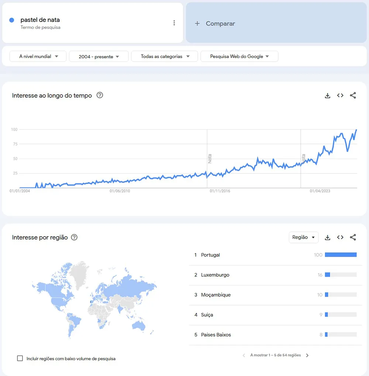Viewport: 369px width, 376px height.
Task: Switch the Região display dropdown
Action: [x=303, y=237]
